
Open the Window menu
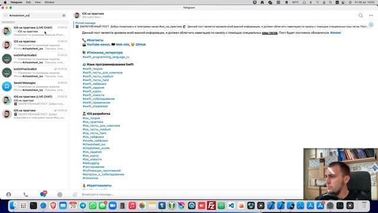tap(50, 2)
